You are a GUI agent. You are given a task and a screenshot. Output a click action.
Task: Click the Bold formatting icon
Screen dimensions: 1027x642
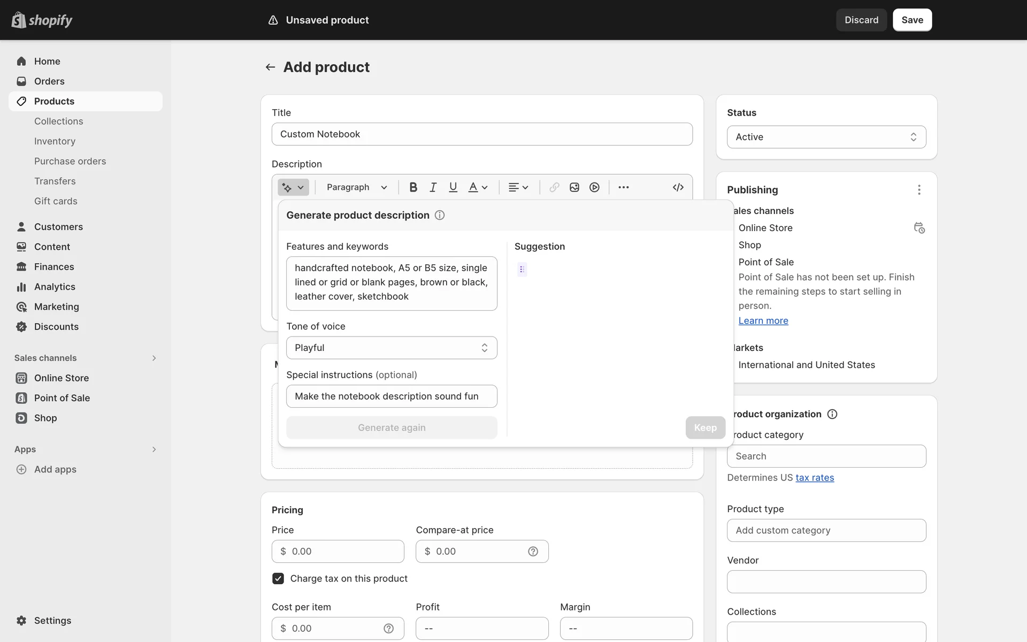tap(413, 187)
